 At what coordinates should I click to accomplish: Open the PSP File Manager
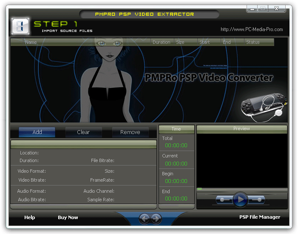[260, 217]
